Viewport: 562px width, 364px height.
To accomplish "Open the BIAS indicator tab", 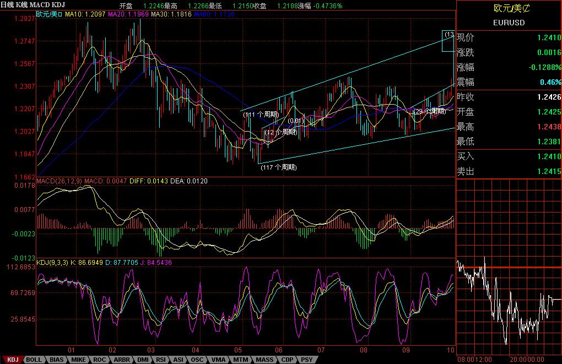I will point(57,360).
